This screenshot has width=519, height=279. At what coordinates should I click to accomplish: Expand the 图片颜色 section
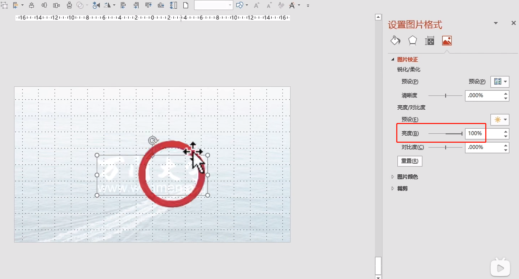click(393, 177)
